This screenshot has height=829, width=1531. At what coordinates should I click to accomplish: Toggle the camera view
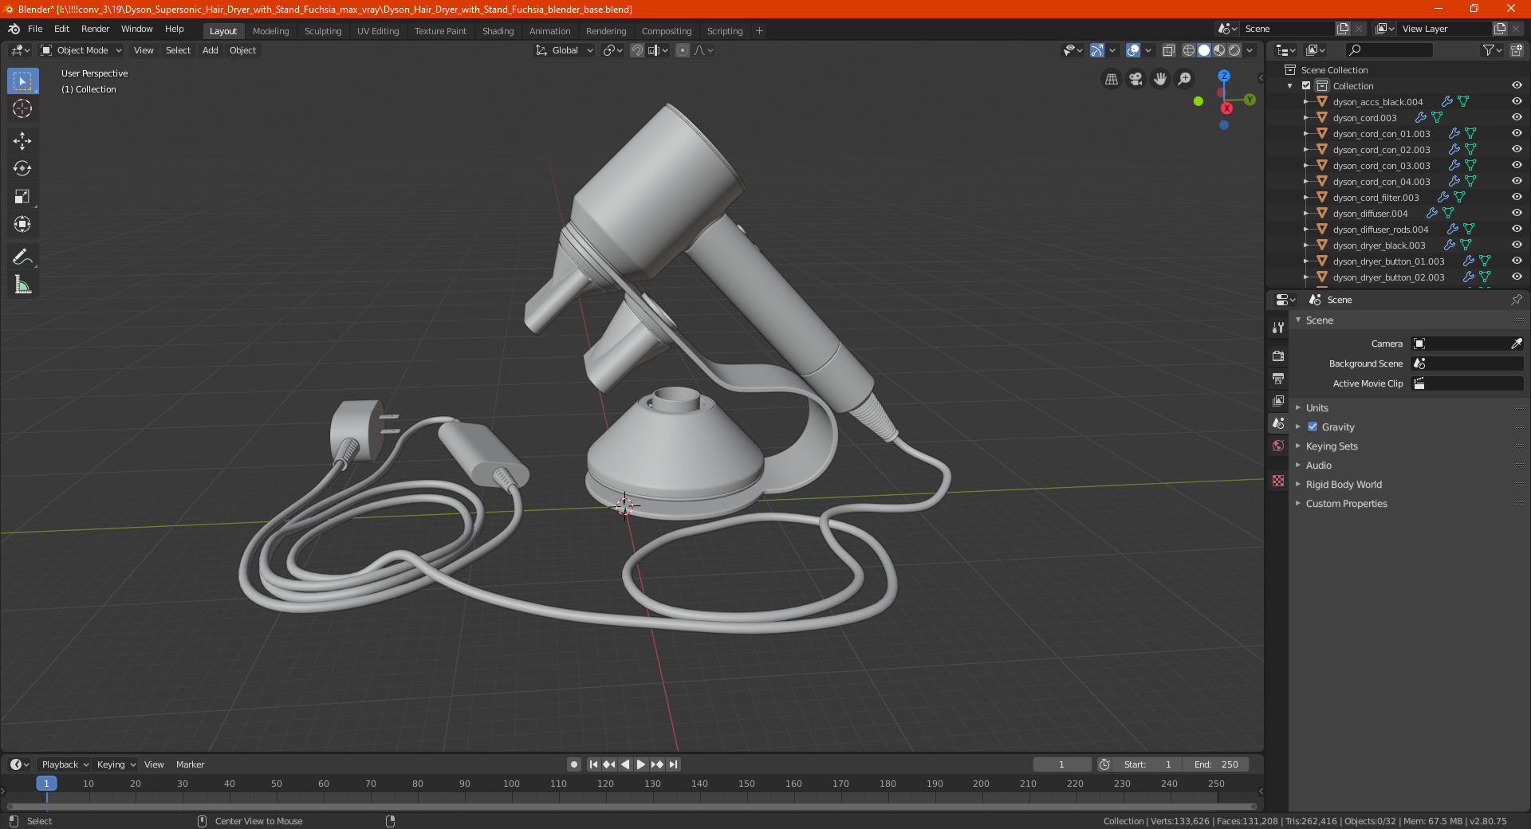pyautogui.click(x=1135, y=79)
